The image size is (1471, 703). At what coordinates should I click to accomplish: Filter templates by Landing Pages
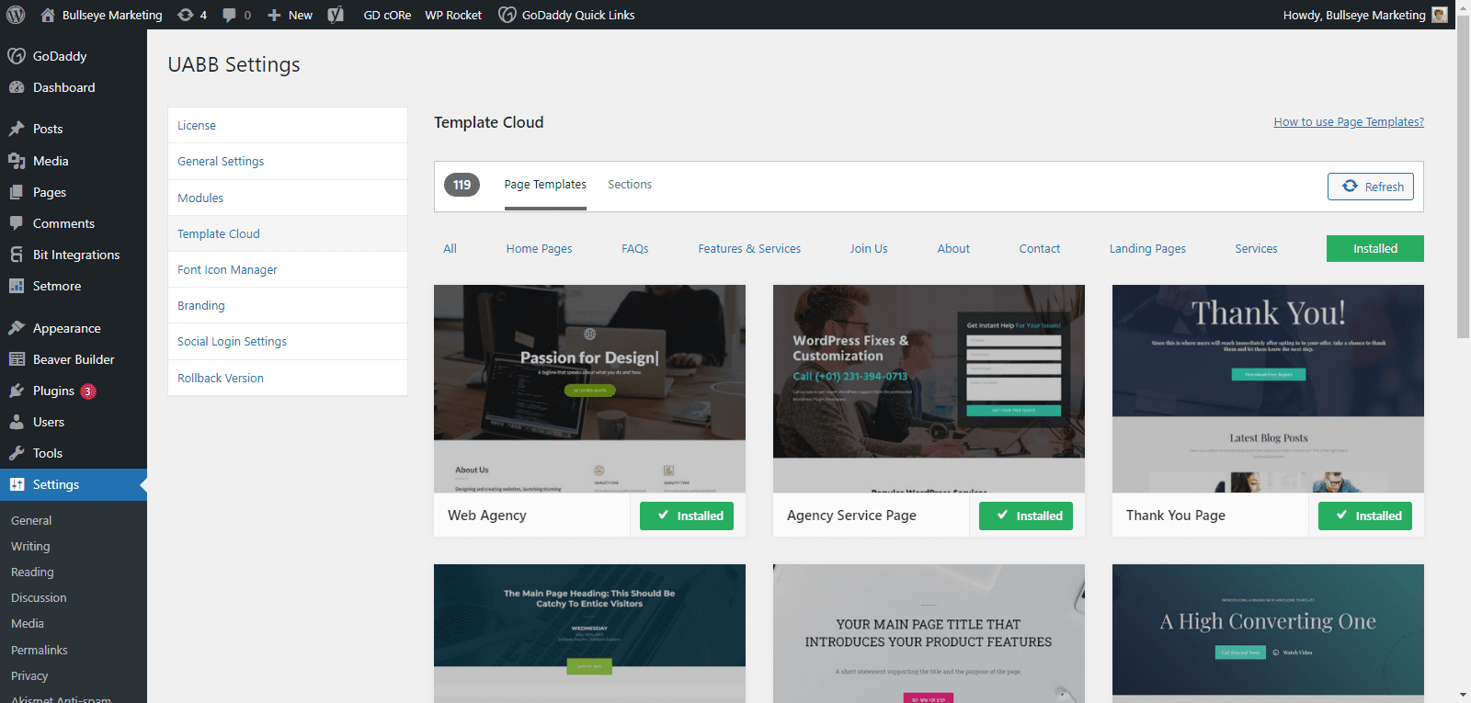[x=1147, y=249]
